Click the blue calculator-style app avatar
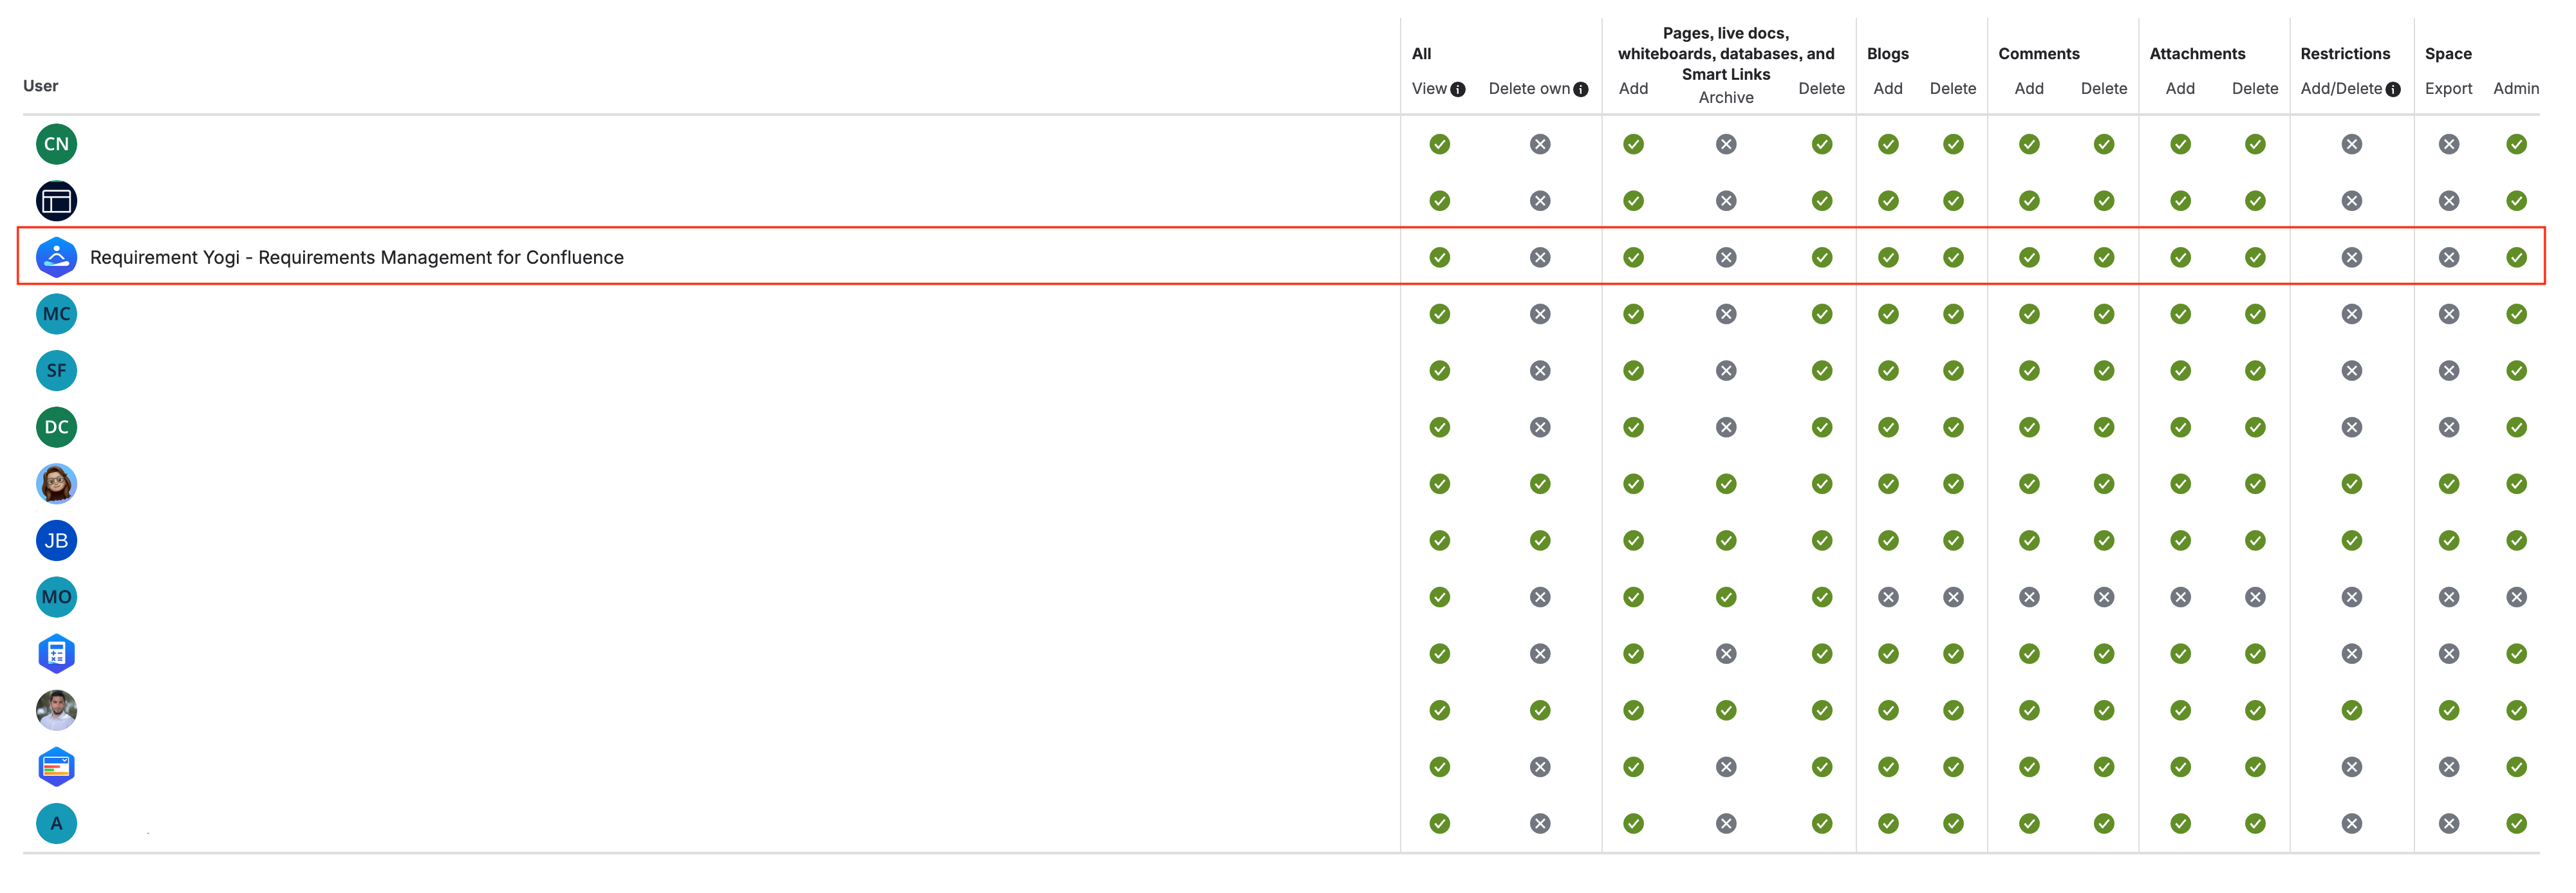 click(x=56, y=653)
